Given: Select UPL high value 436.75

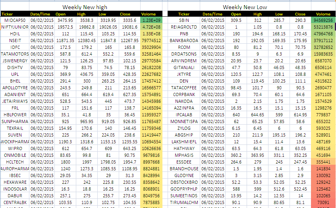Looking at the screenshot, I should 87,74.
